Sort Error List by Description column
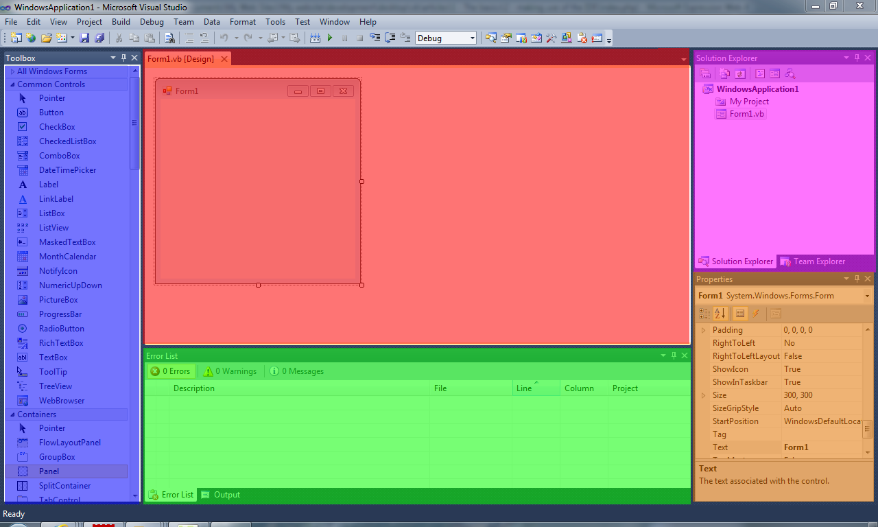This screenshot has width=878, height=527. [299, 388]
